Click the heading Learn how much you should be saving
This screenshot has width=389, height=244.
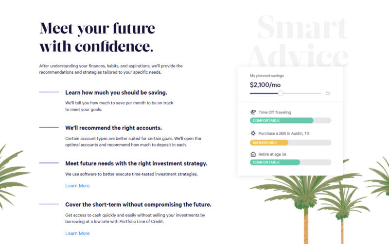click(x=116, y=93)
